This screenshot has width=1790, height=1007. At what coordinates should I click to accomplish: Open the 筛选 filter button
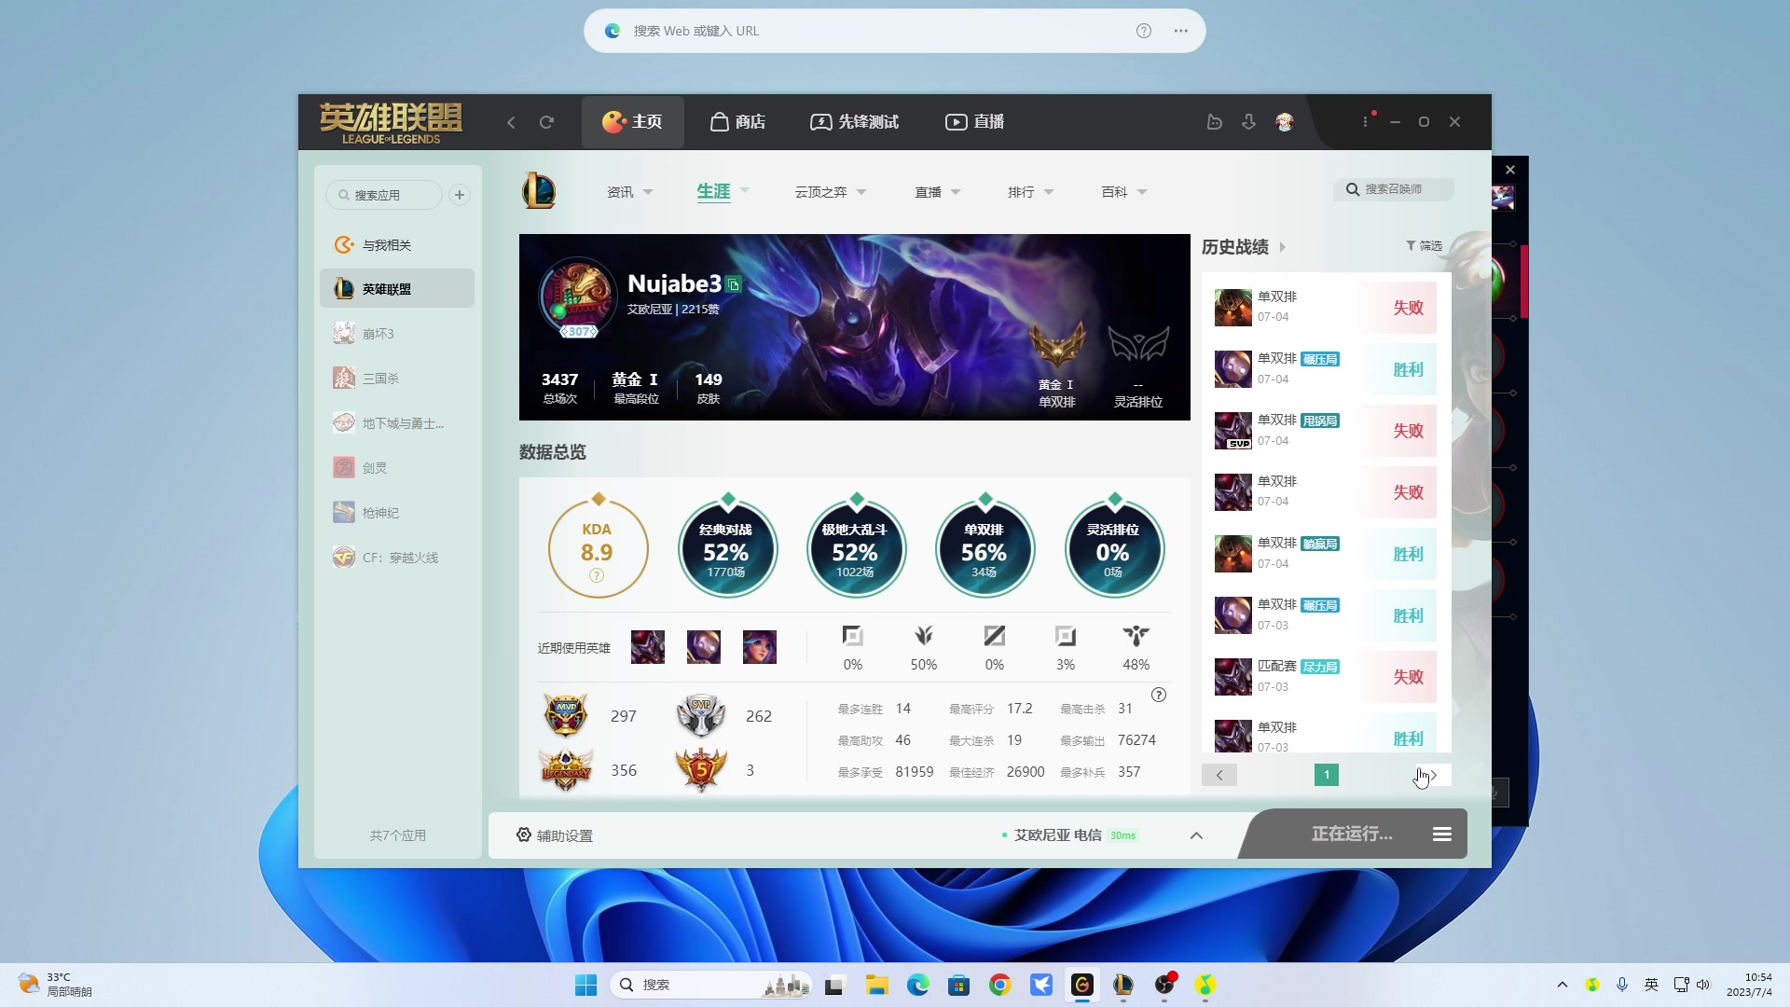[x=1424, y=246]
